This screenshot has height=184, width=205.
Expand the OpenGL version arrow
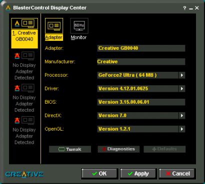click(x=182, y=129)
